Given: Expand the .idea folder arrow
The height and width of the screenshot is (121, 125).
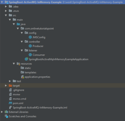Looking at the screenshot, I should pos(6,7).
